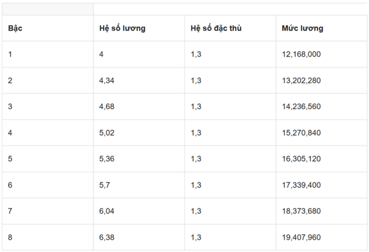Viewport: 369px width, 252px height.
Task: Click salary value 12,168,000
Action: (321, 54)
